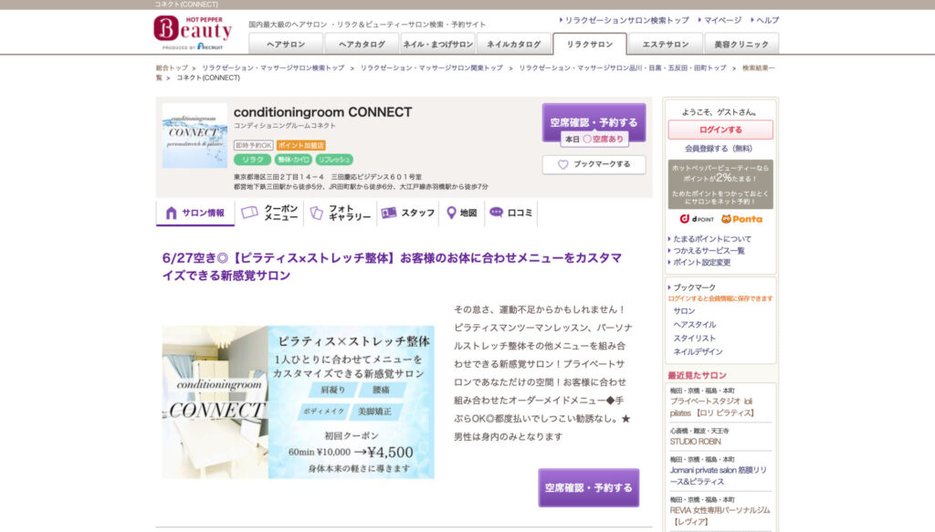Image resolution: width=935 pixels, height=532 pixels.
Task: Click the d POINT logo
Action: [697, 219]
